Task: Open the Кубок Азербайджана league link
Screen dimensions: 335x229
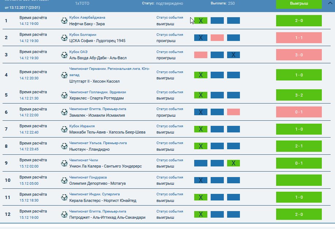Action: pyautogui.click(x=87, y=18)
